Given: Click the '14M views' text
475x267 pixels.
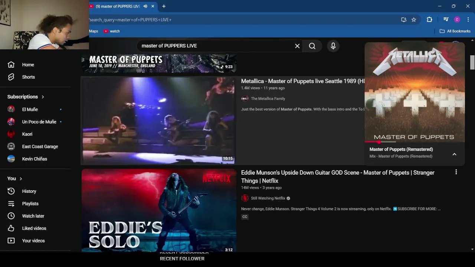Looking at the screenshot, I should pos(250,188).
